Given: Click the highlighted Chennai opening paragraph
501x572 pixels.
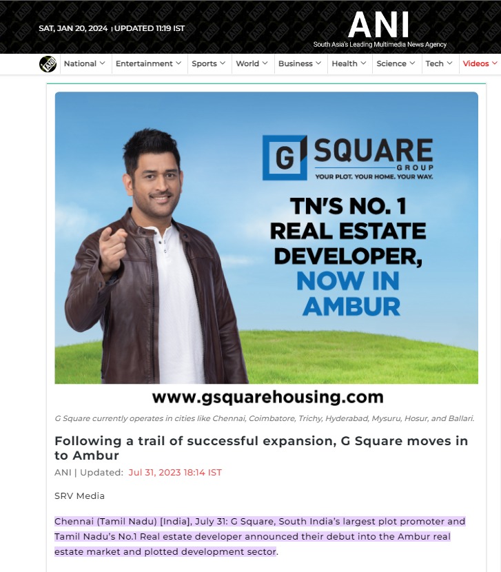Looking at the screenshot, I should (260, 536).
